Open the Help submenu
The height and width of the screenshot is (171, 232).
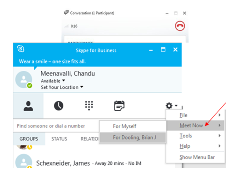coord(195,146)
